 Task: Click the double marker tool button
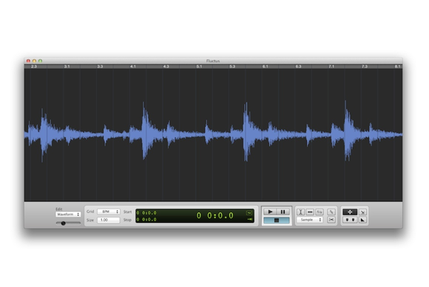[350, 220]
